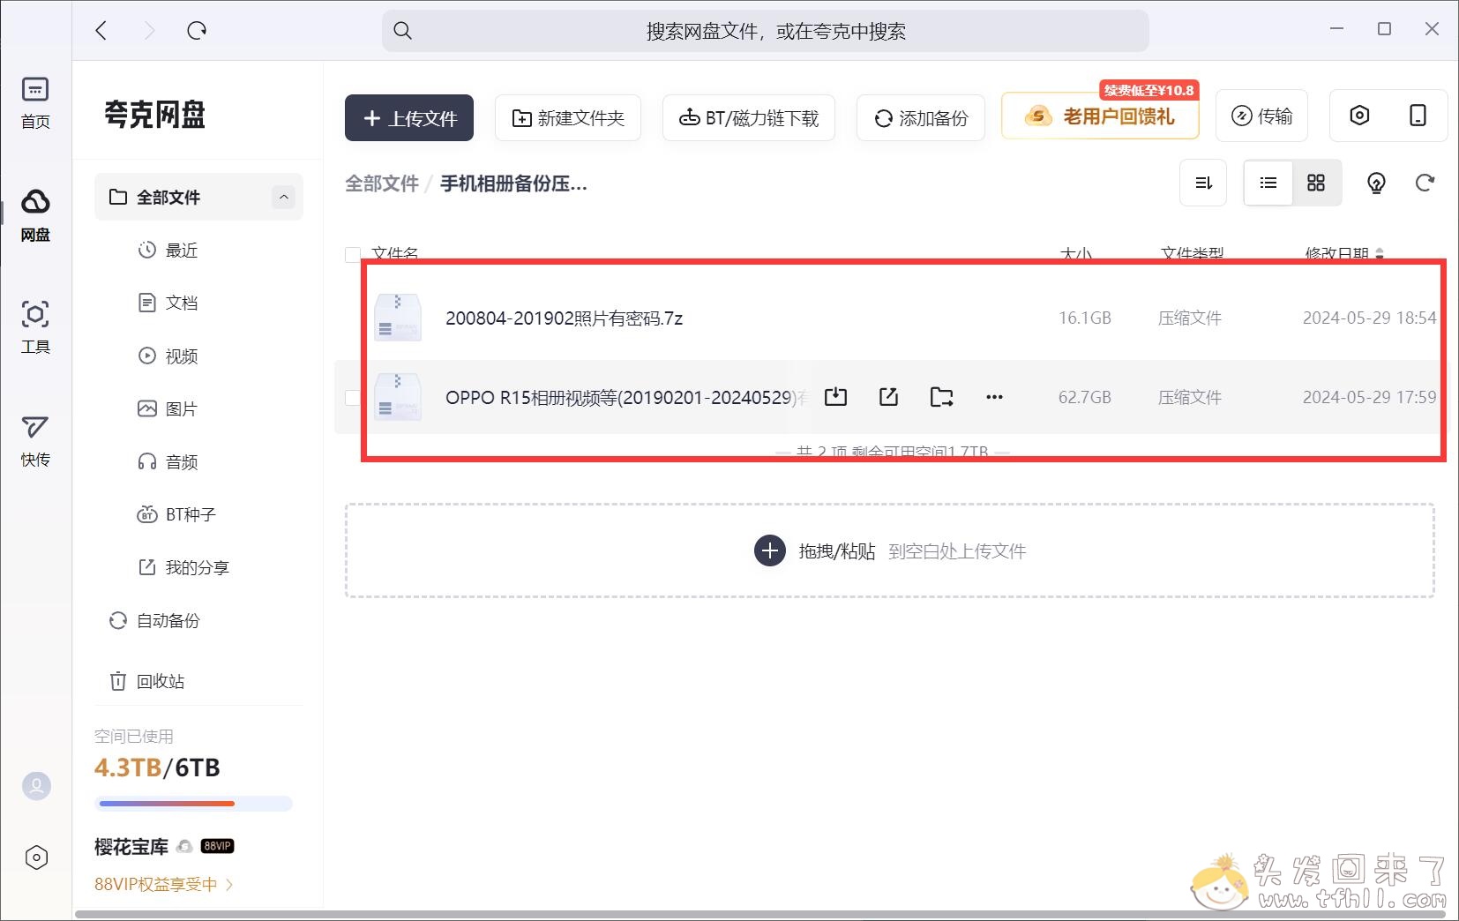1459x921 pixels.
Task: Tick checkbox for OPPO R15 archive row
Action: point(352,397)
